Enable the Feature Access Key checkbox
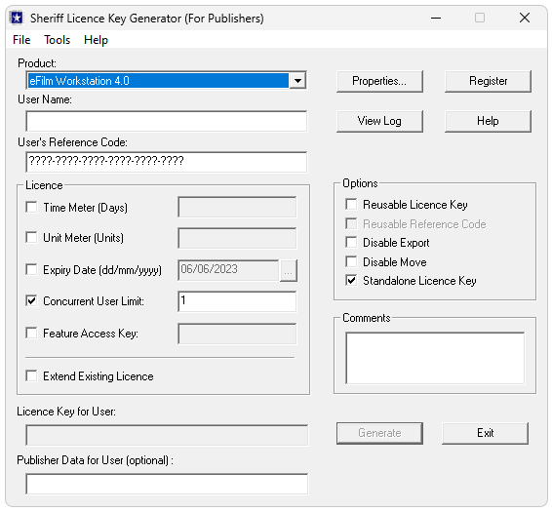The width and height of the screenshot is (552, 512). pos(31,334)
